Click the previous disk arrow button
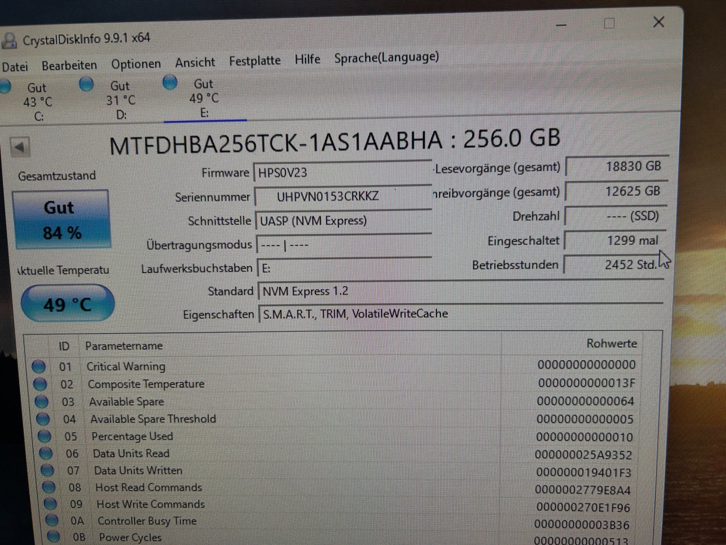 tap(20, 147)
